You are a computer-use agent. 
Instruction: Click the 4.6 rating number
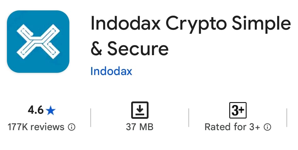coord(35,110)
